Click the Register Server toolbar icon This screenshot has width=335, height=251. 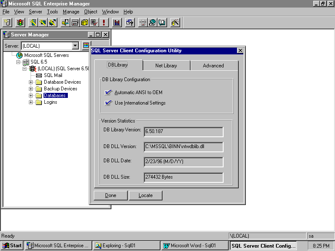tap(7, 22)
